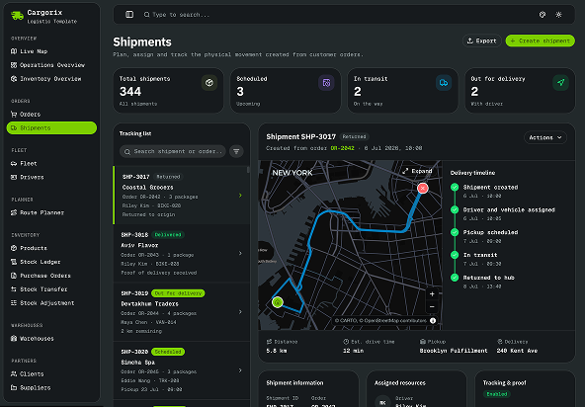Select Shipments in sidebar
Image resolution: width=585 pixels, height=407 pixels.
click(51, 128)
